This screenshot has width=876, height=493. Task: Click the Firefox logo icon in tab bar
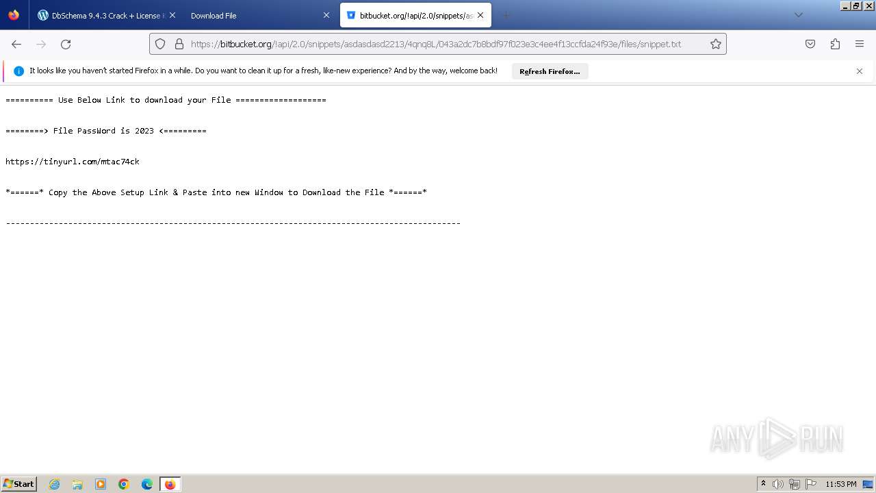pos(14,15)
